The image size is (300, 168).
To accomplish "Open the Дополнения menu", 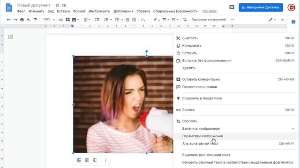I will click(123, 11).
